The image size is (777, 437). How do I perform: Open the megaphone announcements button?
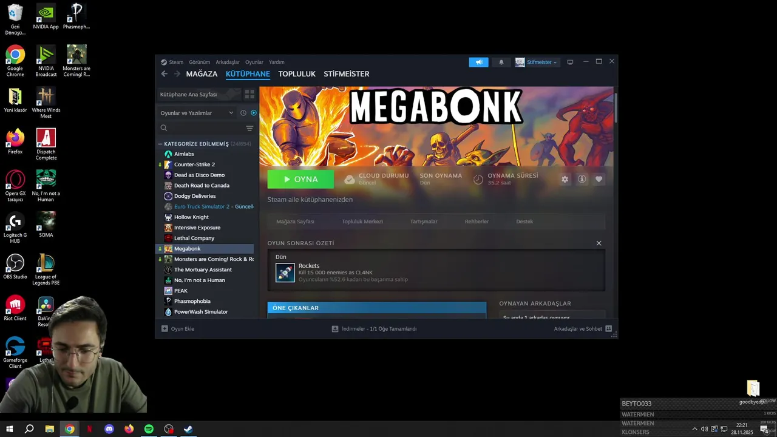point(478,62)
